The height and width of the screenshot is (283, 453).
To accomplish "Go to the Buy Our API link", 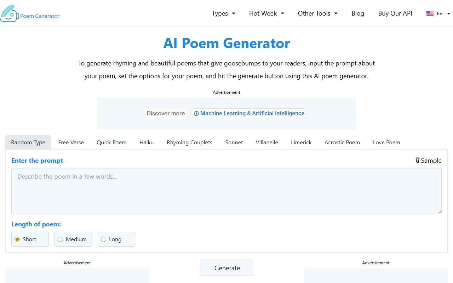I will [x=395, y=13].
